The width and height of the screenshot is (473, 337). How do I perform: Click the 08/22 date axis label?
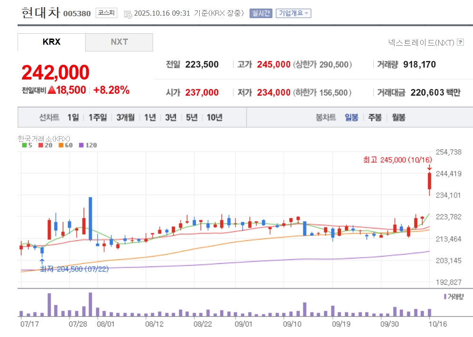click(x=203, y=324)
